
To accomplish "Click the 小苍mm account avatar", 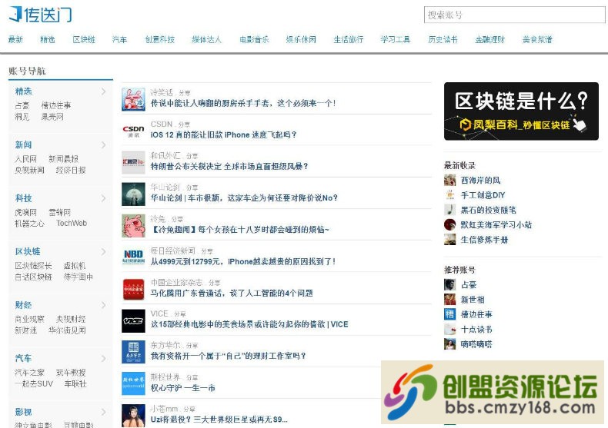I will pos(133,416).
